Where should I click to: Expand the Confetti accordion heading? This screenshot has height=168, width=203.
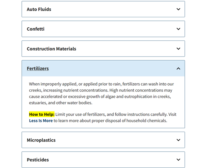coord(36,29)
